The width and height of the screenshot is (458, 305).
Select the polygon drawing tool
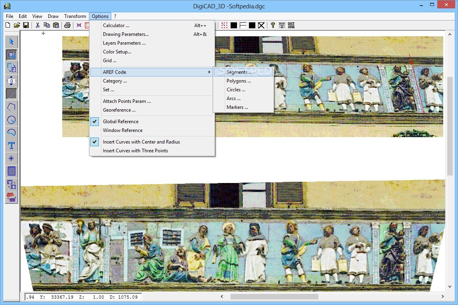[x=12, y=107]
